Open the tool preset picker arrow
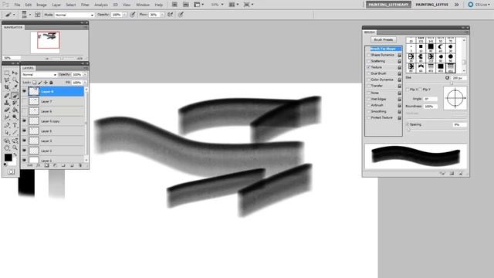This screenshot has height=278, width=494. point(14,15)
